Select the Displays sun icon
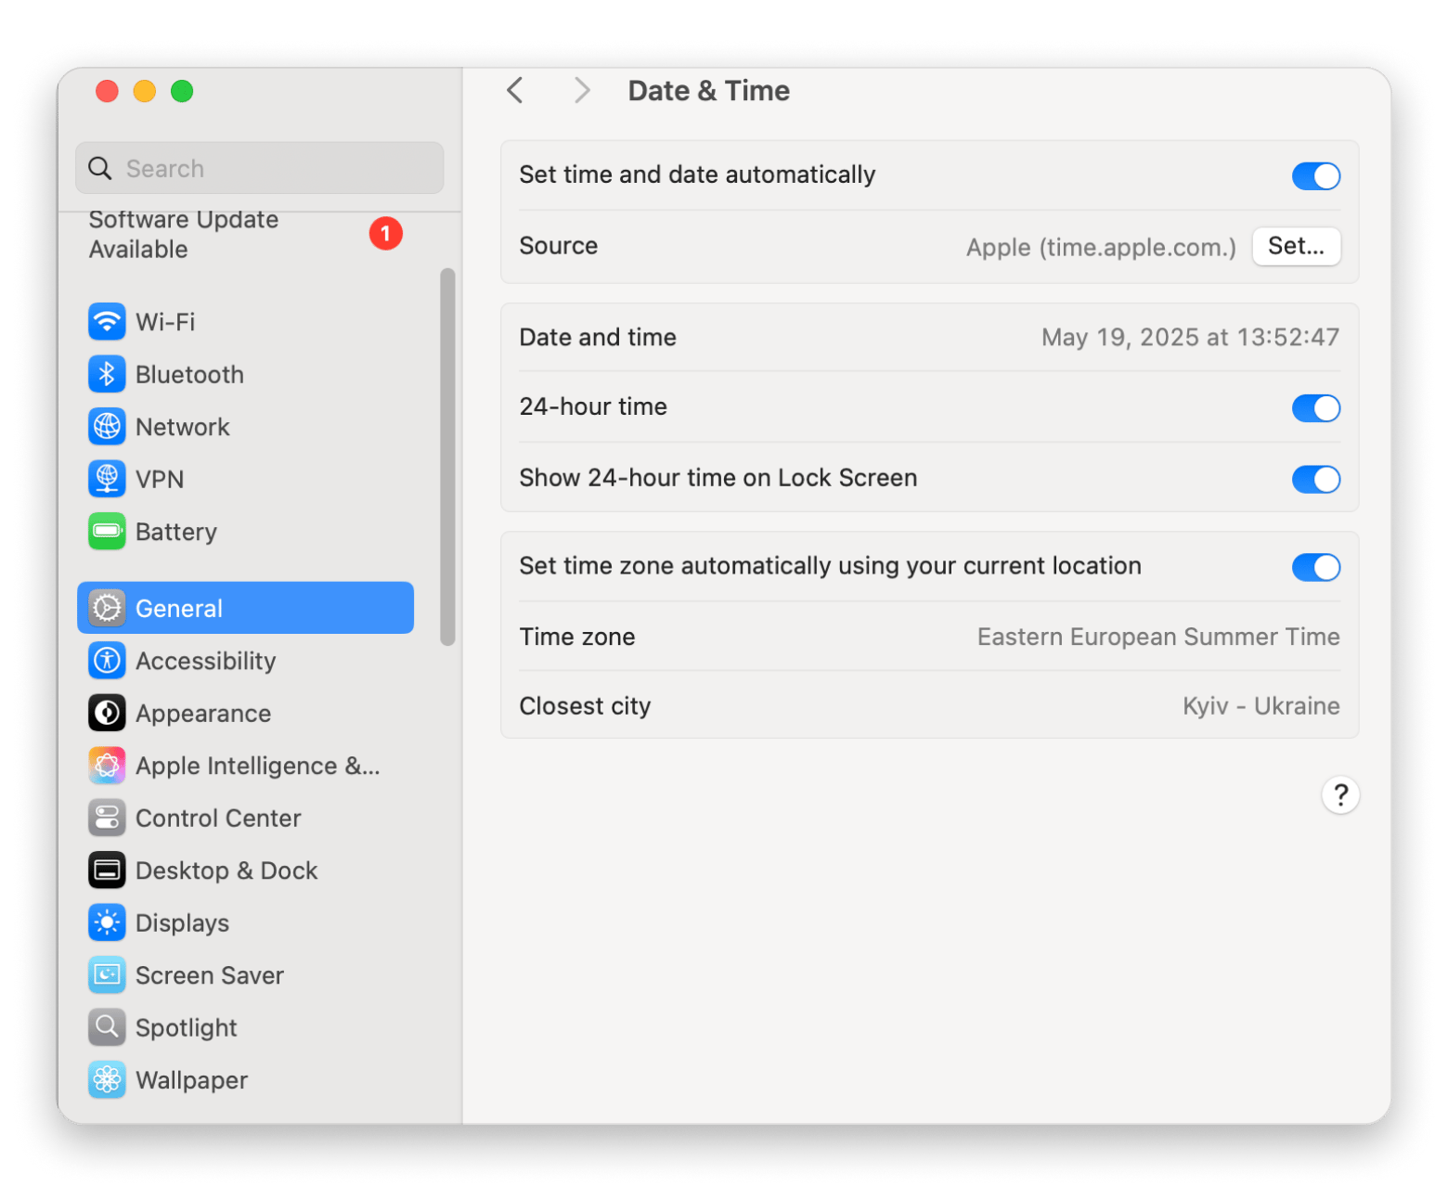The height and width of the screenshot is (1199, 1448). point(107,923)
